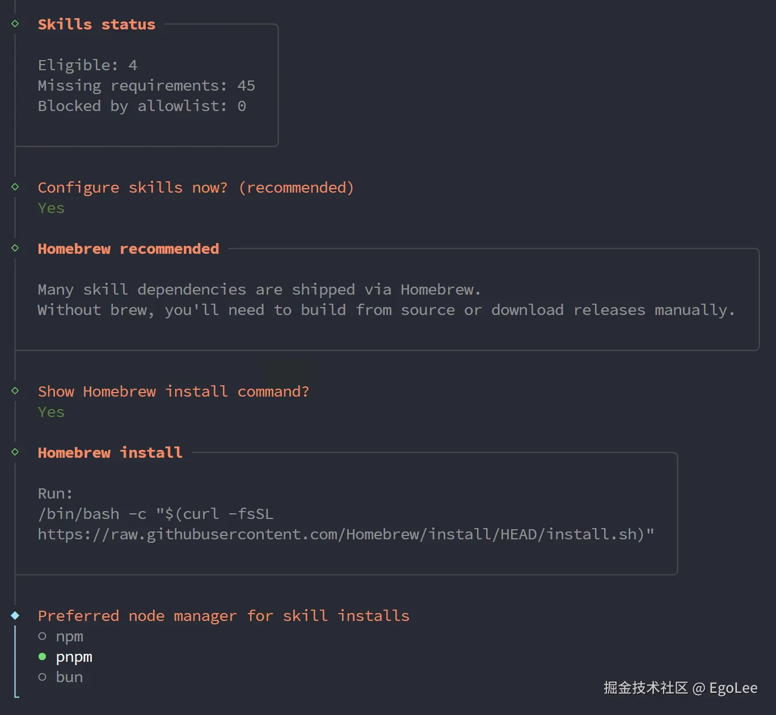Click the diamond marker beside Skills status

tap(15, 24)
